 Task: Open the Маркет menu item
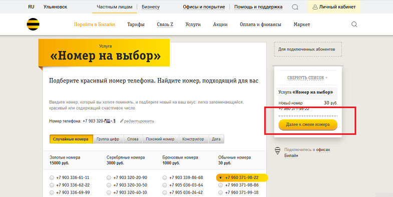tap(302, 24)
